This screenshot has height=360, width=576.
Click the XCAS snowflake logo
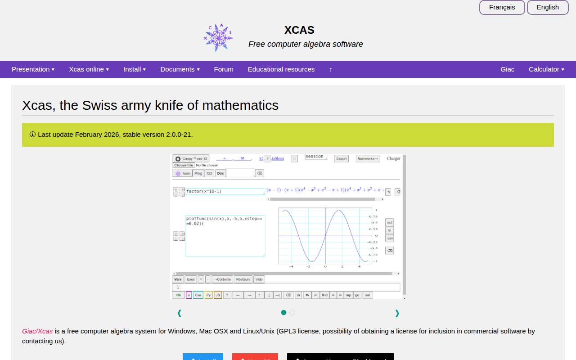218,38
